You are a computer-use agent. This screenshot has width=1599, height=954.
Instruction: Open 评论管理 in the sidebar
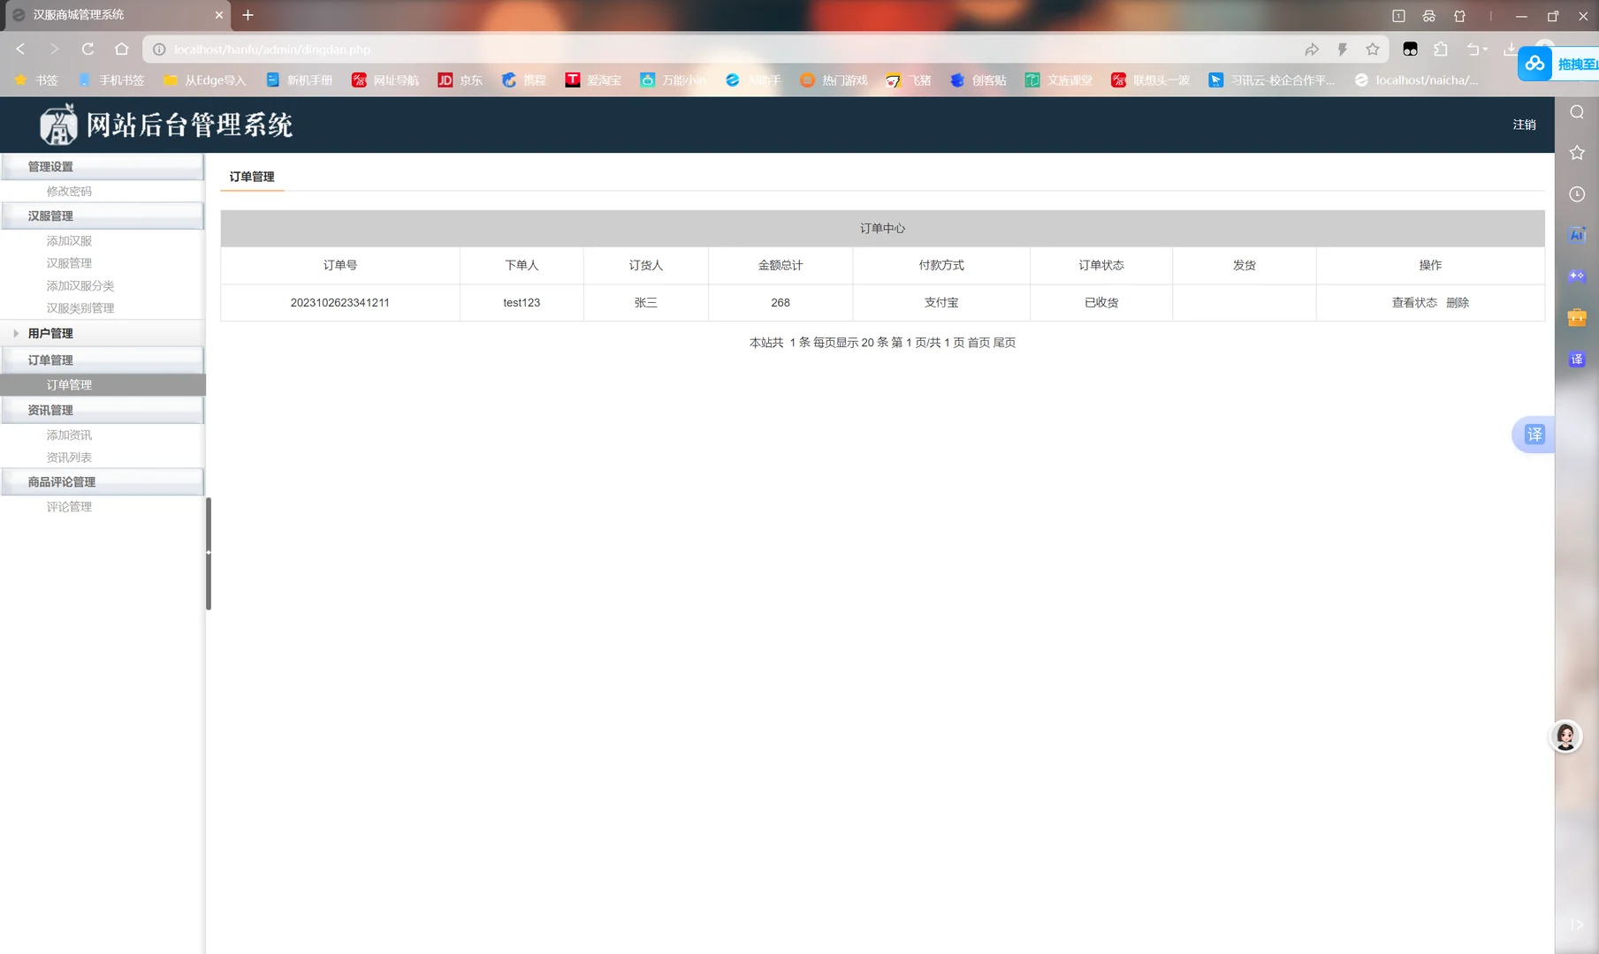(x=69, y=506)
